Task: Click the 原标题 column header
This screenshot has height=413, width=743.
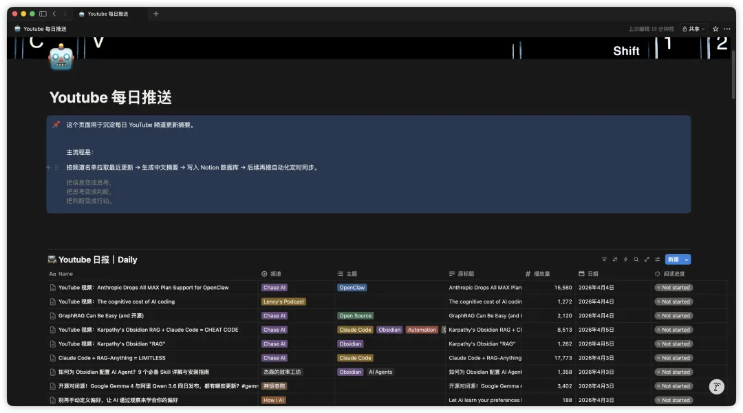Action: (x=462, y=274)
